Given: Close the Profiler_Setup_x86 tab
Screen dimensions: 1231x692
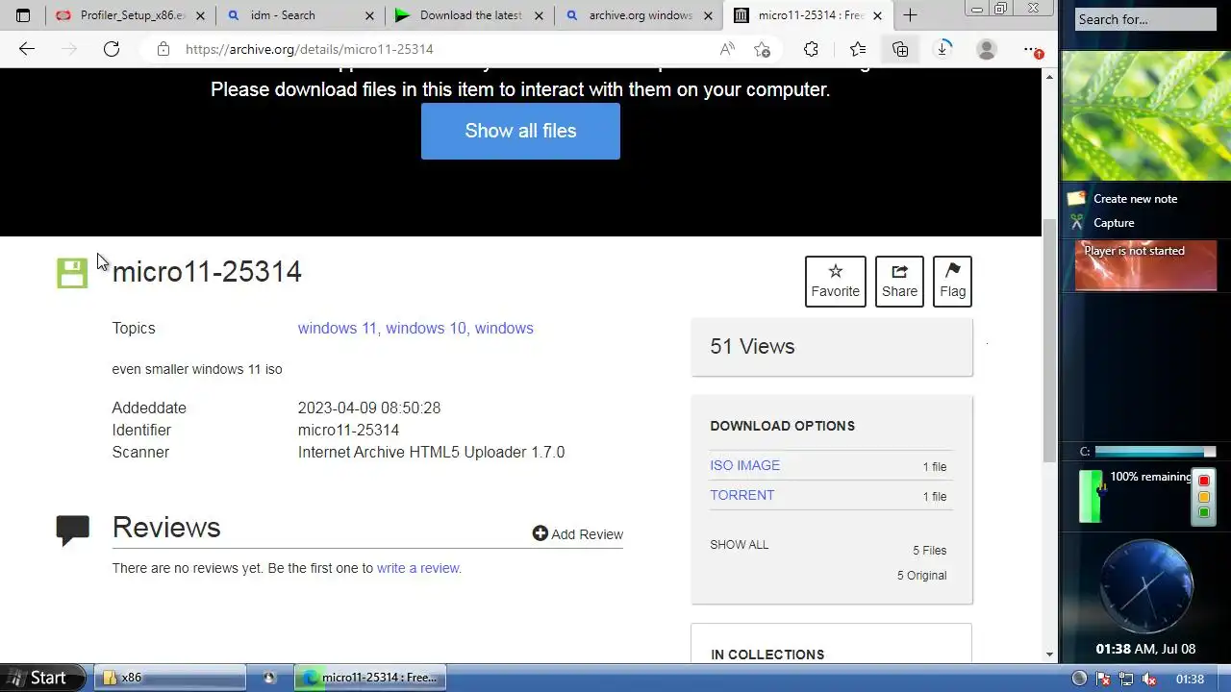Looking at the screenshot, I should pos(199,15).
